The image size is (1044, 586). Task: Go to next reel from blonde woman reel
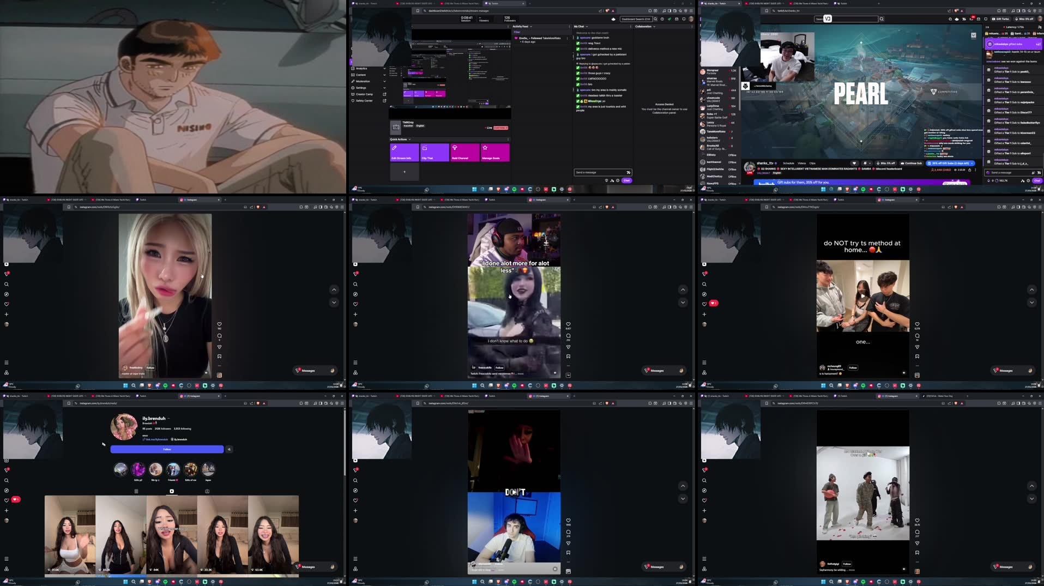[334, 303]
